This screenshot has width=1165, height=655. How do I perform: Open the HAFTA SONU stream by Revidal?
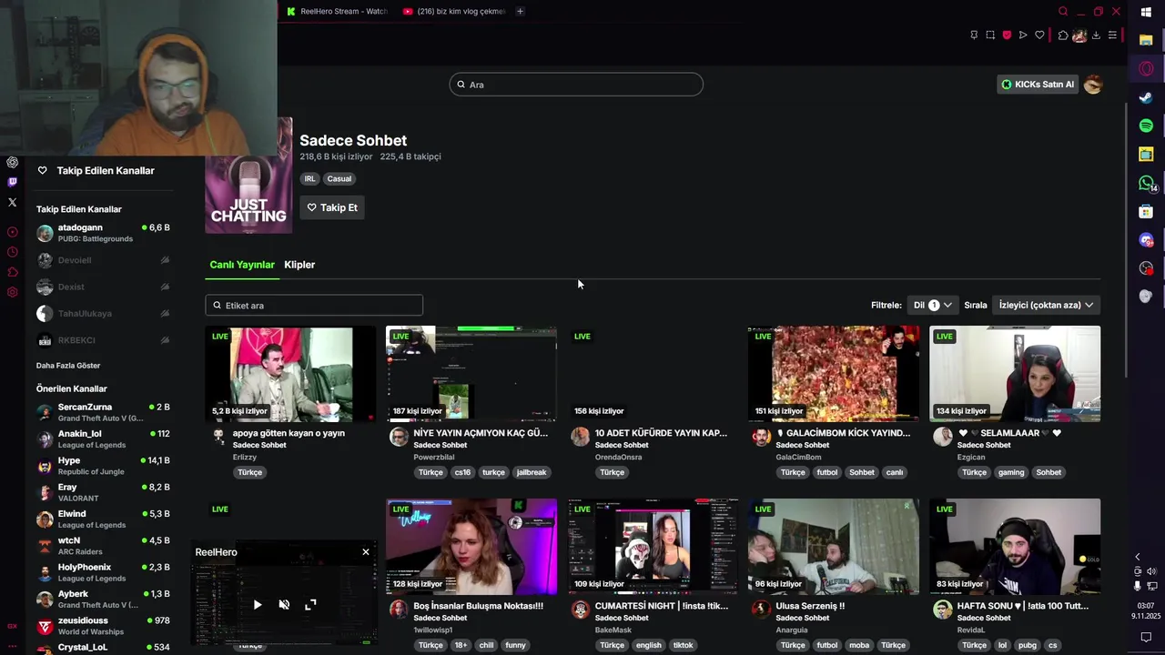tap(1015, 547)
